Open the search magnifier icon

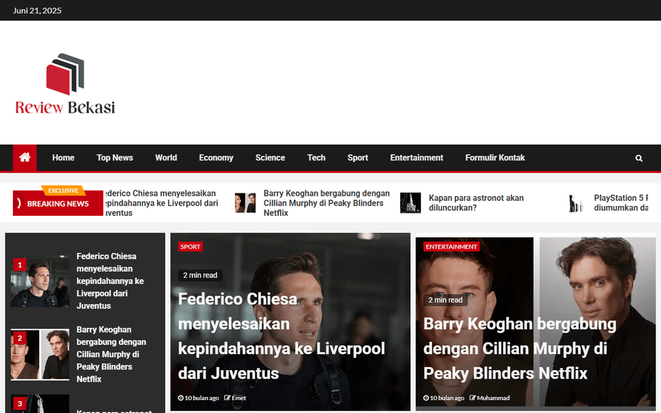pos(638,158)
